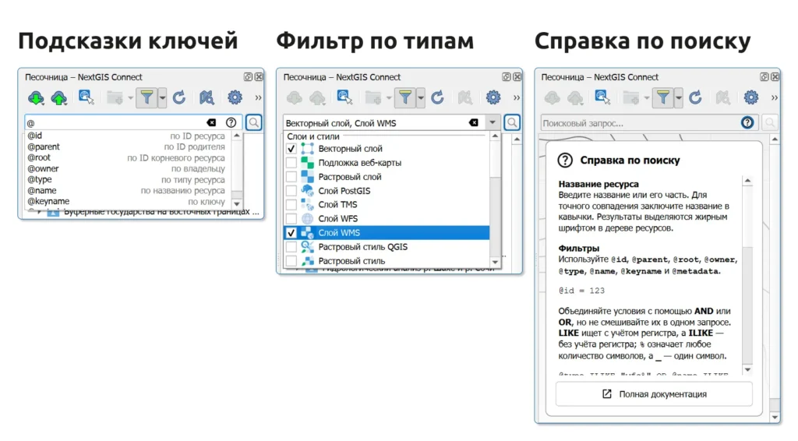
Task: Click the map icon in the left panel toolbar
Action: [x=207, y=97]
